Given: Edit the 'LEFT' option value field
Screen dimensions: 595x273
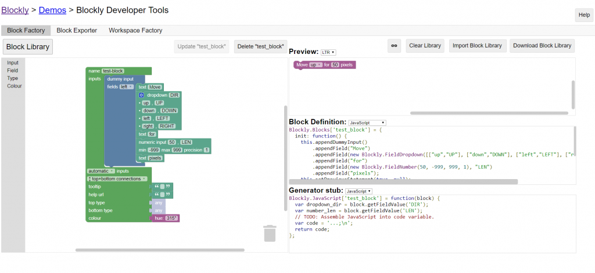Looking at the screenshot, I should coord(163,118).
